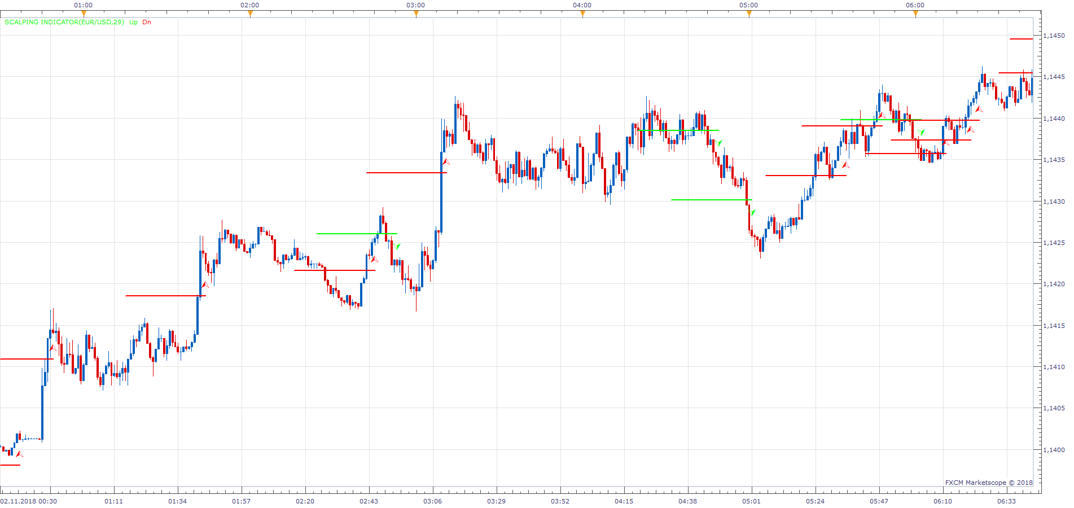Click the 1,1415 price axis label
Screen dimensions: 1074x508
click(x=1054, y=326)
